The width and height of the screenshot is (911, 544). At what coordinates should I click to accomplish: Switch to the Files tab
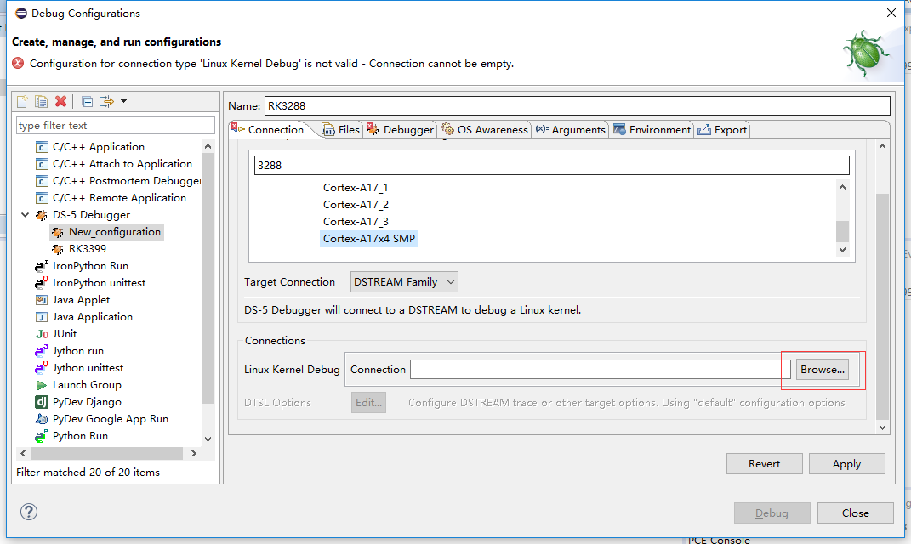[341, 129]
